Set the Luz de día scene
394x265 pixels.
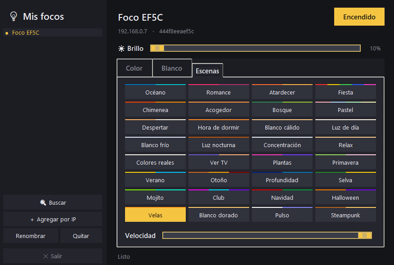pyautogui.click(x=345, y=127)
